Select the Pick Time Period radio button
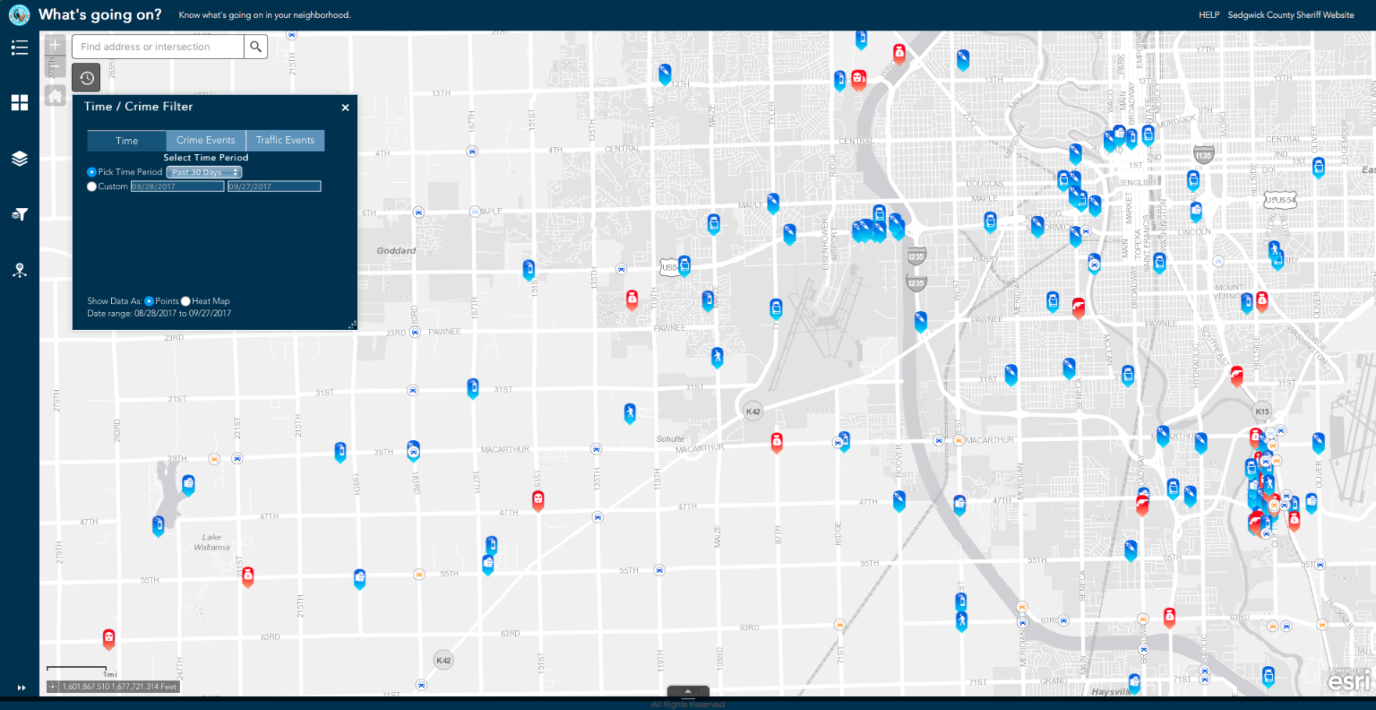1376x710 pixels. [91, 172]
